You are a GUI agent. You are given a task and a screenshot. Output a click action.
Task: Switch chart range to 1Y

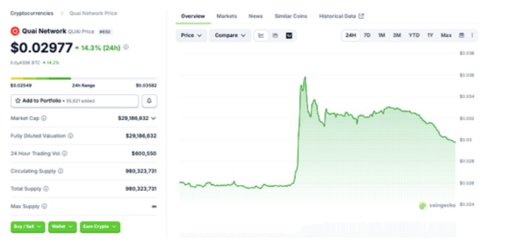tap(430, 35)
